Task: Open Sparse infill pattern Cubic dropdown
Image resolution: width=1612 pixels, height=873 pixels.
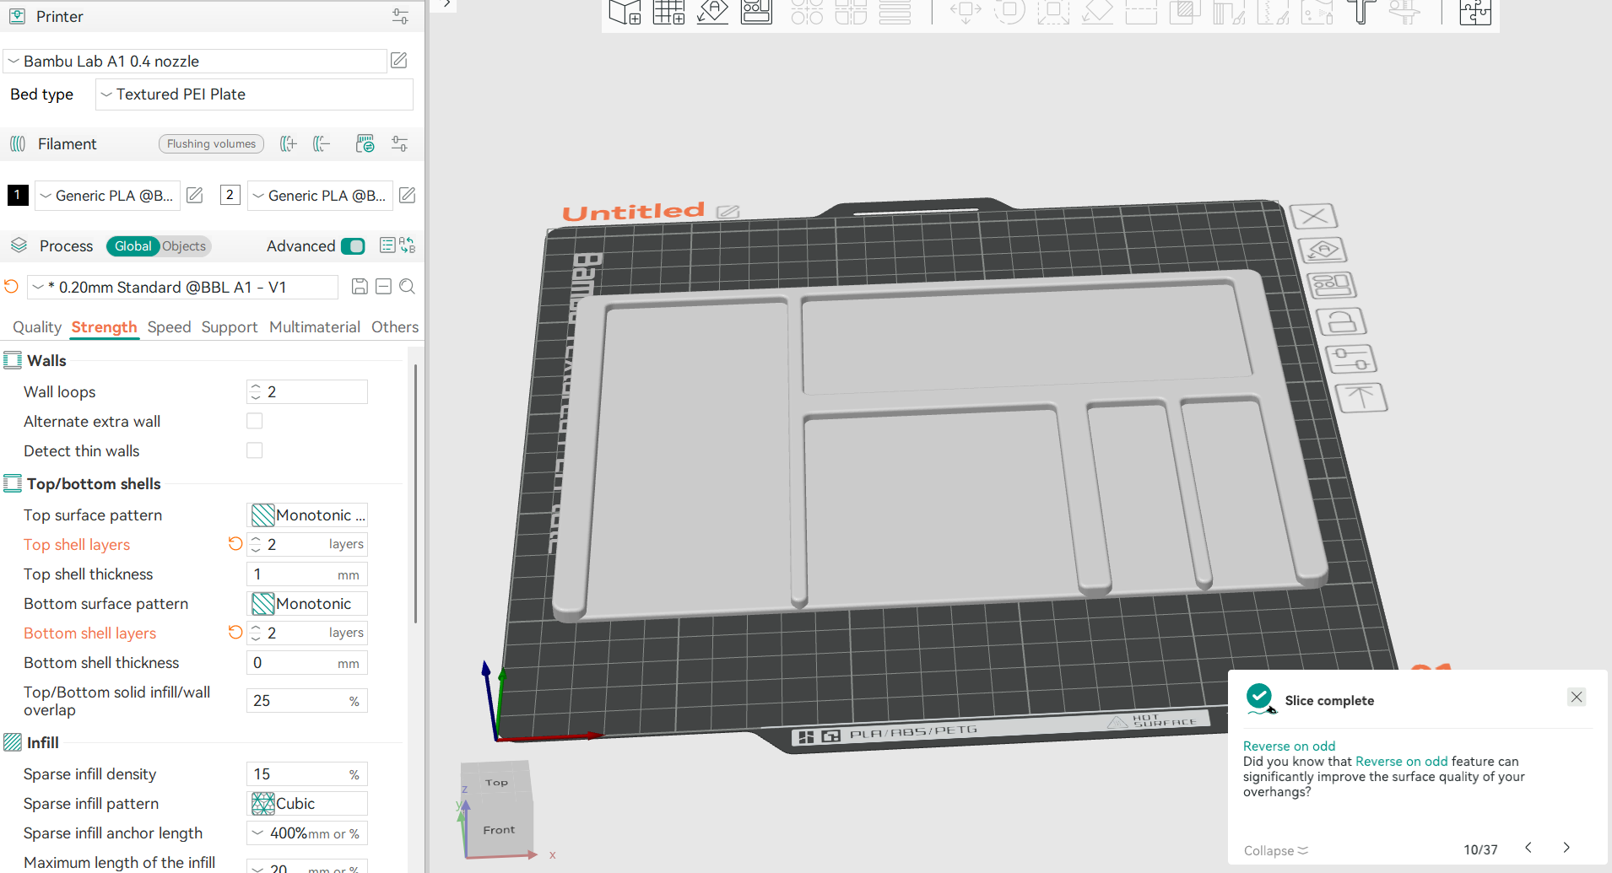Action: point(307,803)
